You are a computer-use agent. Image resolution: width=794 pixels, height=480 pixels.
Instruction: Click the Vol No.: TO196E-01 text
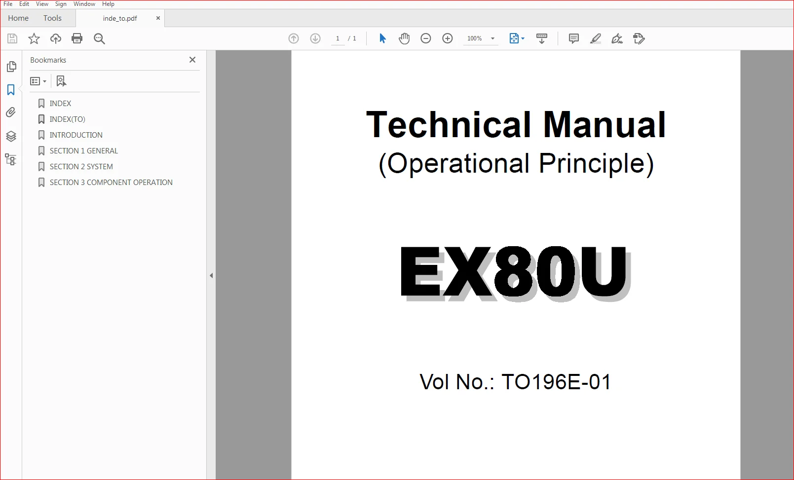coord(516,382)
